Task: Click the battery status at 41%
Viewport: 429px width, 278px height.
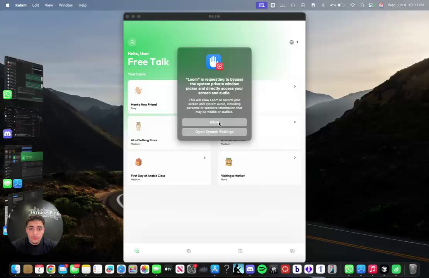Action: click(337, 5)
